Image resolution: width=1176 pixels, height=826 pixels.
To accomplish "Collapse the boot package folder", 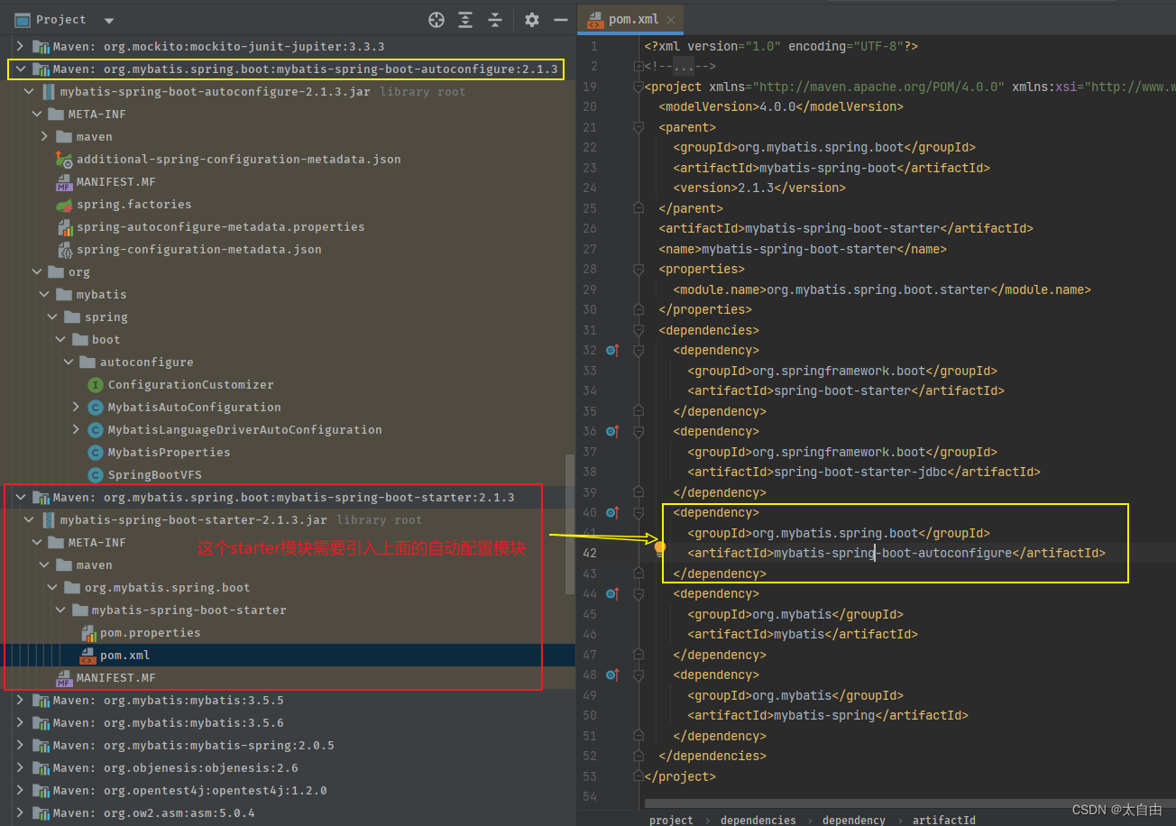I will point(60,339).
